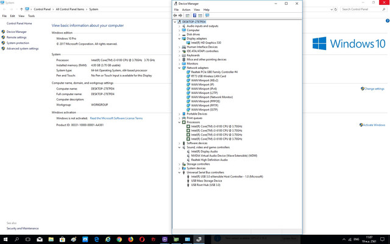390x244 pixels.
Task: Open the Tools menu in System window
Action: coord(31,16)
